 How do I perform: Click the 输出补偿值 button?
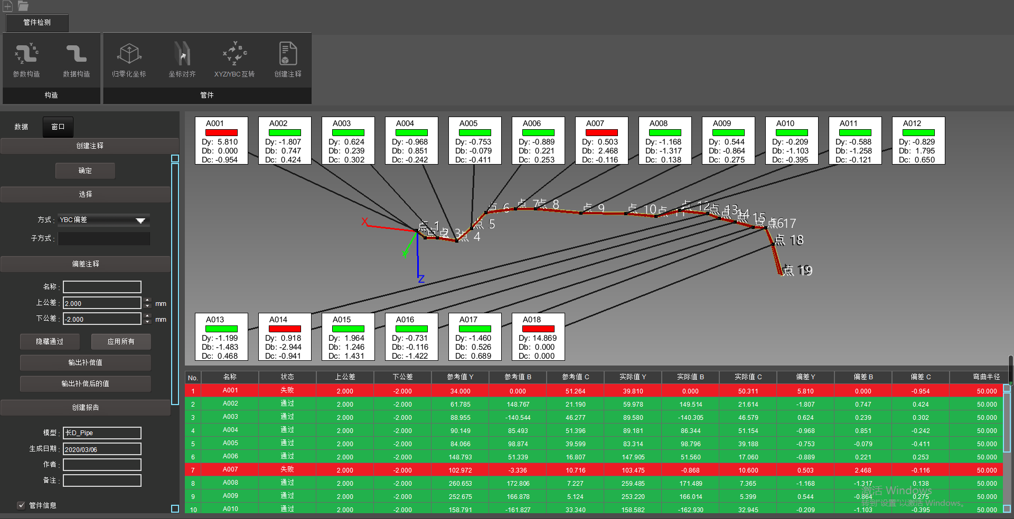[x=86, y=363]
